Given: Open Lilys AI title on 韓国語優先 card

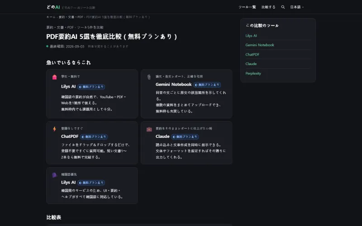Looking at the screenshot, I should [68, 183].
